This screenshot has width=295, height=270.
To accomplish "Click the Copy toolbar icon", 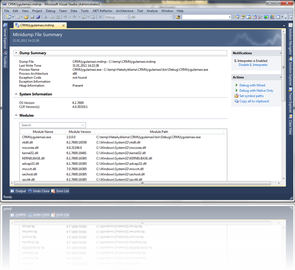I will [x=52, y=17].
